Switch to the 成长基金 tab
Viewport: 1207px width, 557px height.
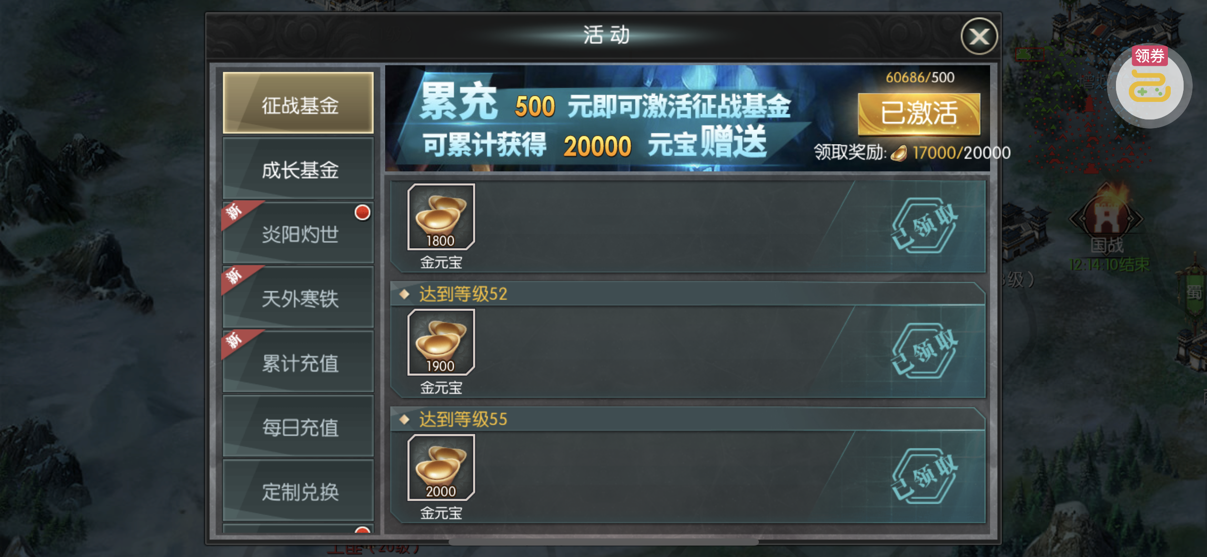pos(298,169)
